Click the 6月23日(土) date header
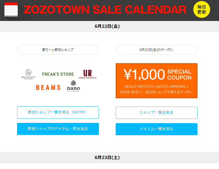Image resolution: width=219 pixels, height=169 pixels. coord(107,157)
